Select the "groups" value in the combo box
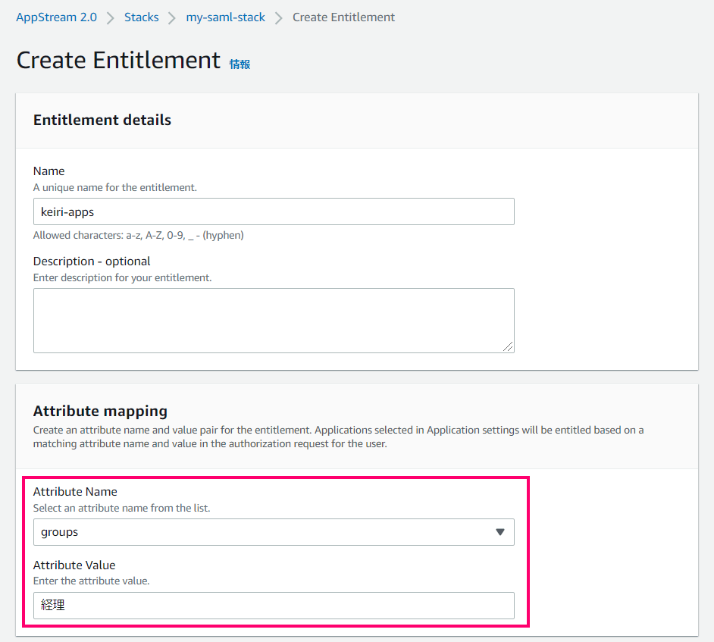Viewport: 714px width, 642px height. click(x=273, y=531)
